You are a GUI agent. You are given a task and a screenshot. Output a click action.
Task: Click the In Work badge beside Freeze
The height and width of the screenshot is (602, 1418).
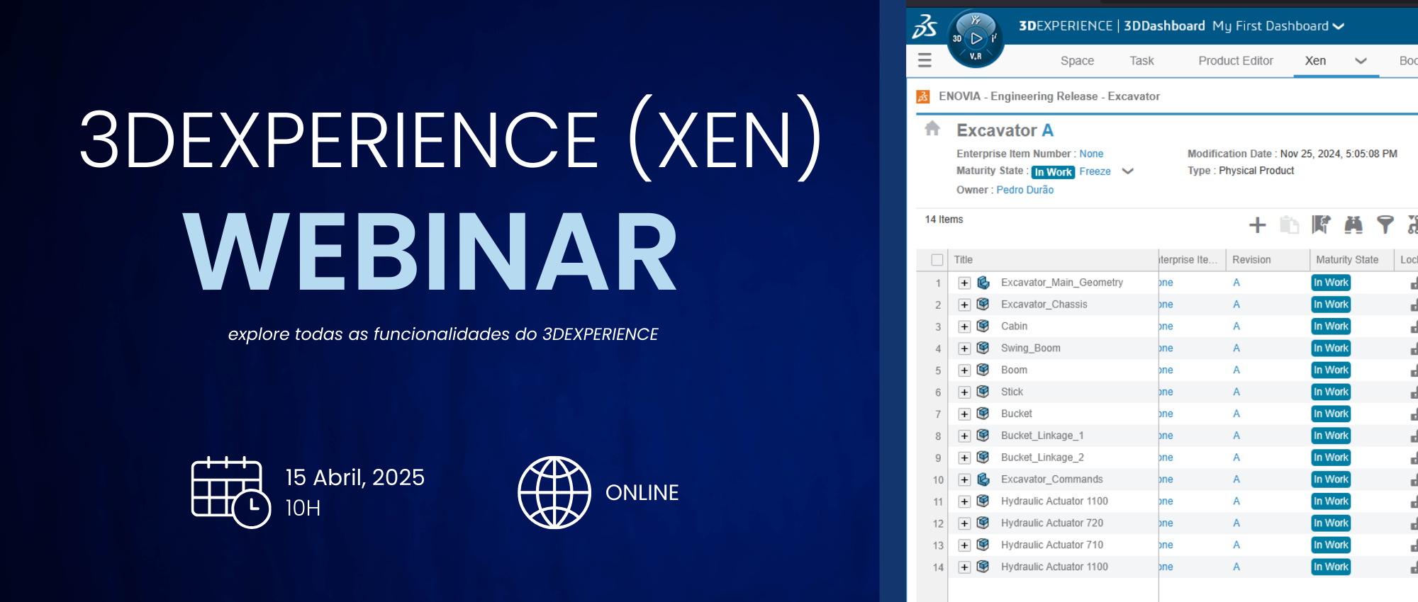tap(1054, 172)
